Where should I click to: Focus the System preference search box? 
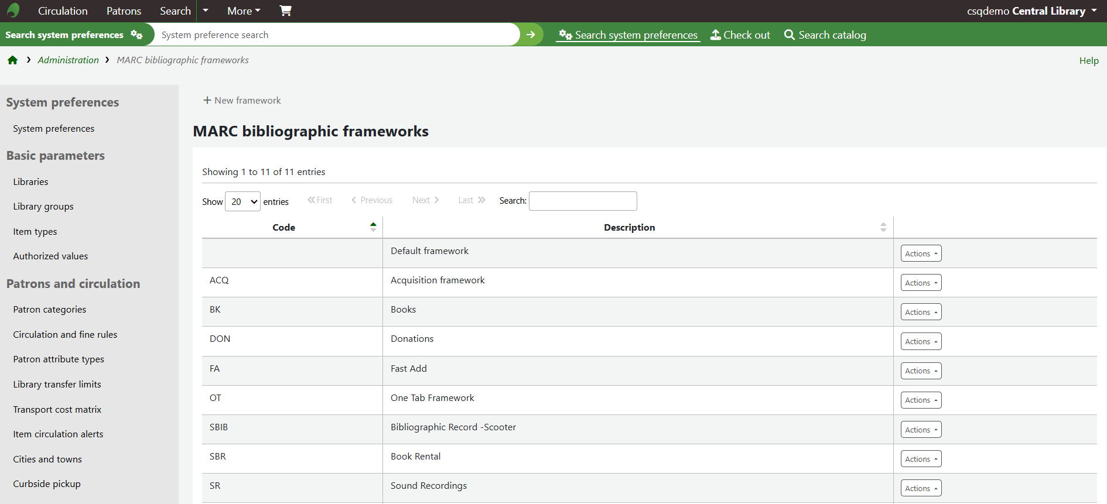click(337, 35)
